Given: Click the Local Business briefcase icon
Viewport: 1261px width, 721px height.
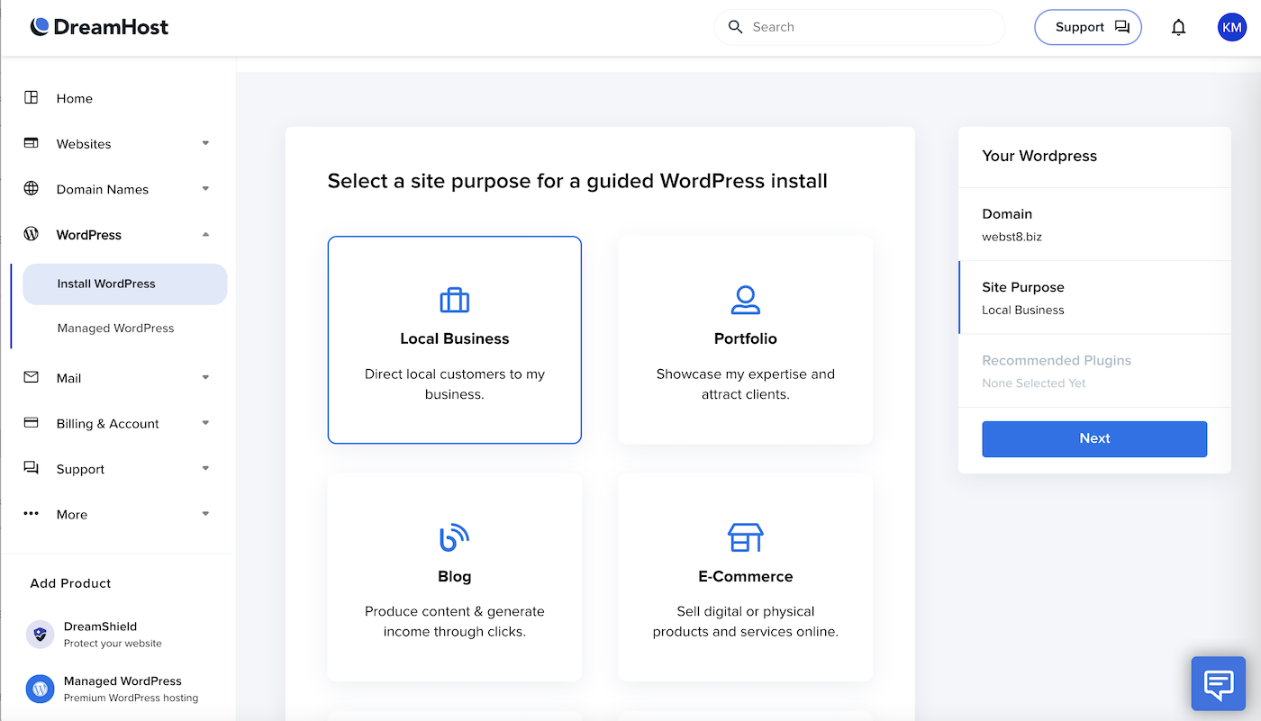Looking at the screenshot, I should click(x=454, y=300).
